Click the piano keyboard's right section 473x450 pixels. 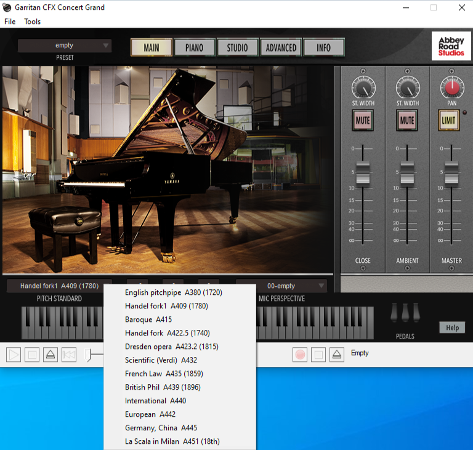[x=315, y=323]
